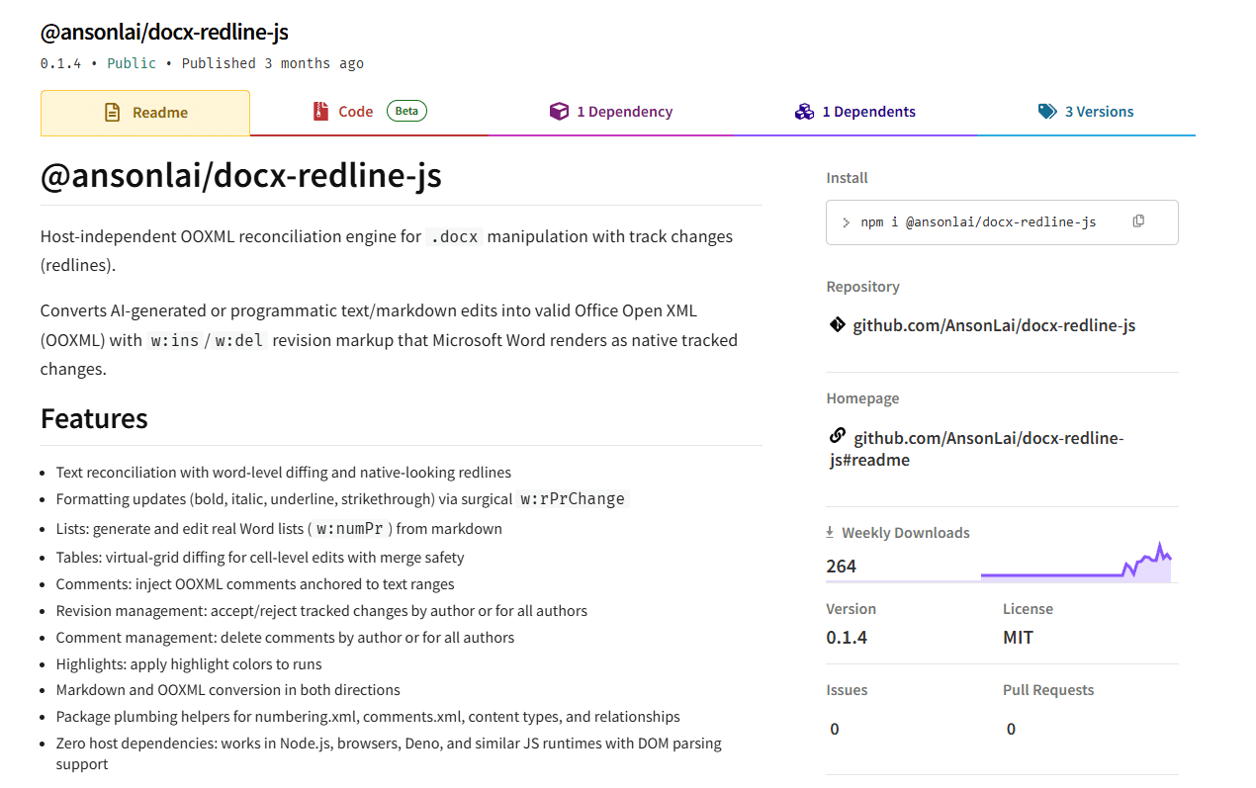Open the 1 Dependency tab

[x=611, y=112]
